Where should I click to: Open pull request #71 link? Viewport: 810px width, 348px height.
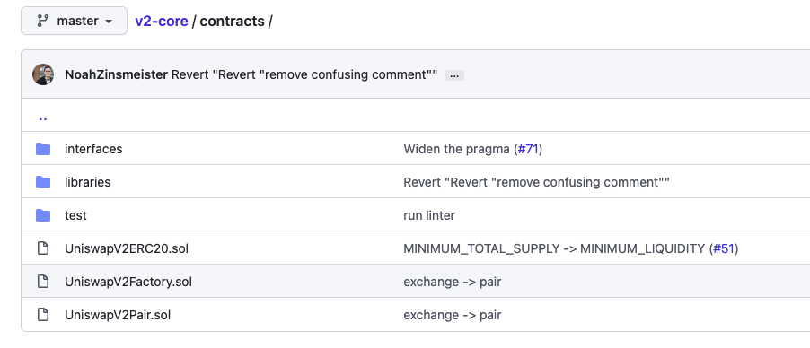(x=528, y=149)
